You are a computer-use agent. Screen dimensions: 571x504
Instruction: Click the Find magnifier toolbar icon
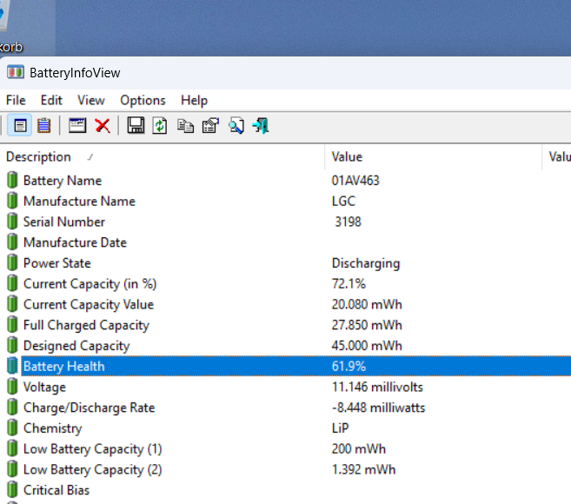236,126
